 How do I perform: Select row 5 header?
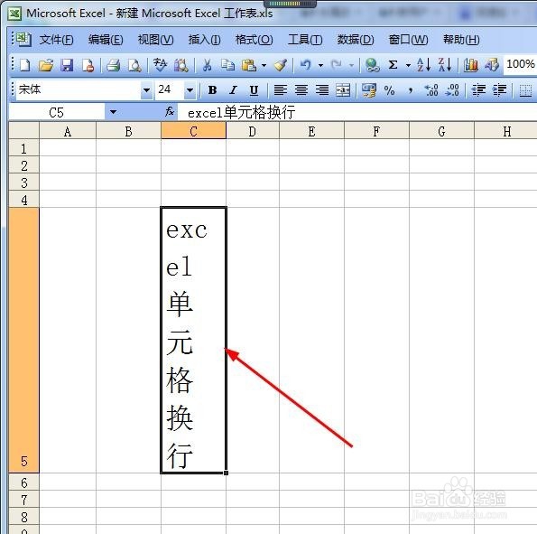pos(24,340)
